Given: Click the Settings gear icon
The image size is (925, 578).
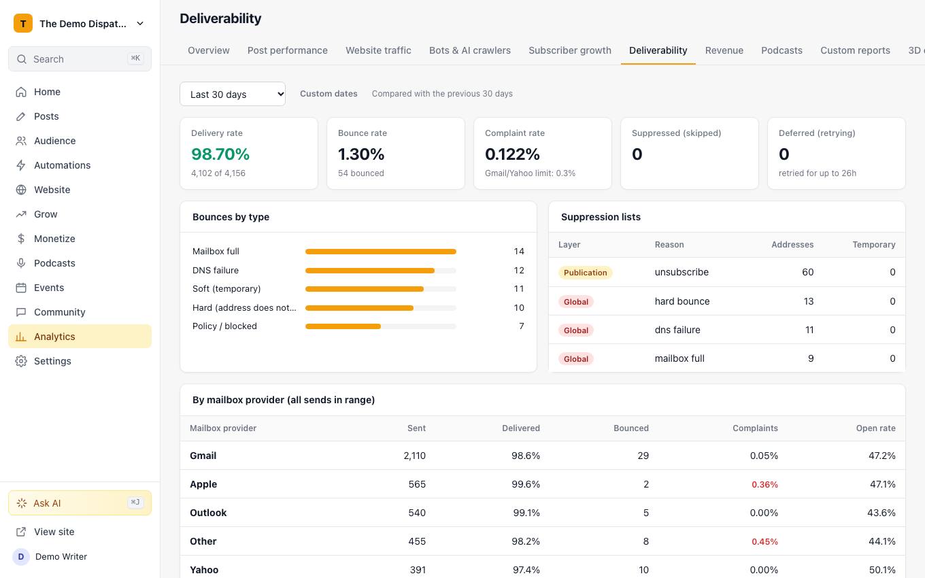Looking at the screenshot, I should (21, 361).
